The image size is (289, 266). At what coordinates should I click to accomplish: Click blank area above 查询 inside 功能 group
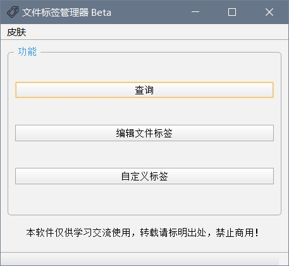point(144,68)
